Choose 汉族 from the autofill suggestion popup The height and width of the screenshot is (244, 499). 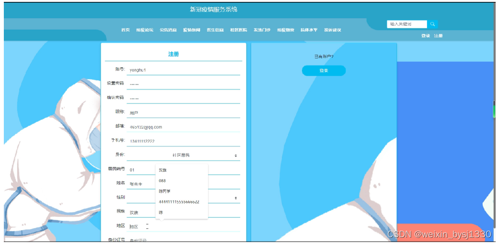point(182,170)
